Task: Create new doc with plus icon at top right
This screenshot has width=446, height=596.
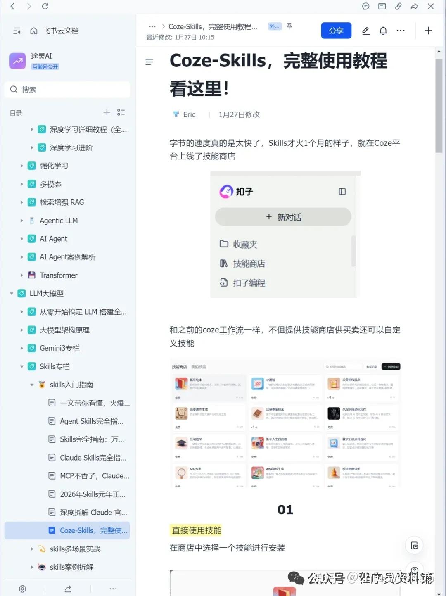Action: tap(428, 31)
